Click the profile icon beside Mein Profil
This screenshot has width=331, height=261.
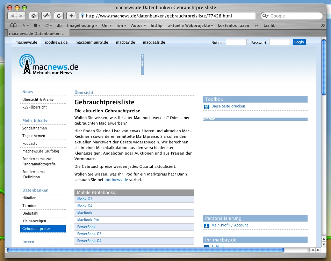pyautogui.click(x=206, y=226)
